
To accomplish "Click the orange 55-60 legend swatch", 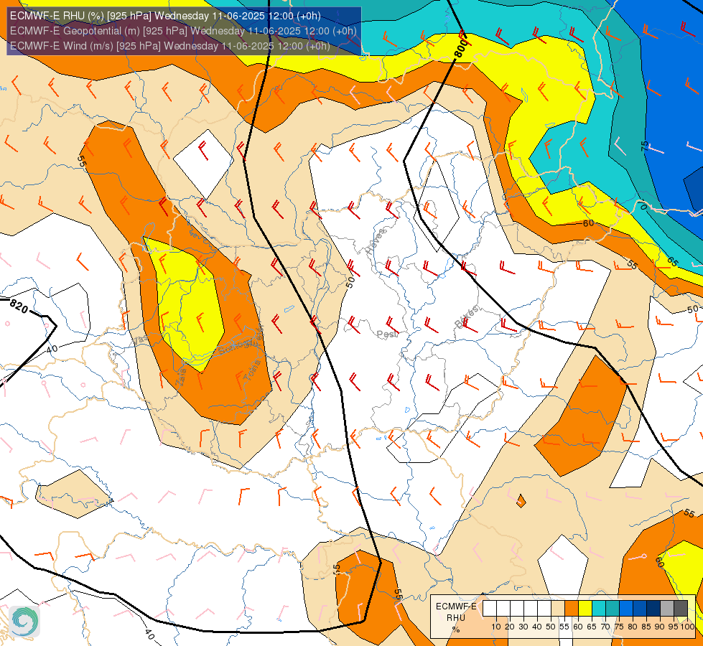I will 571,609.
